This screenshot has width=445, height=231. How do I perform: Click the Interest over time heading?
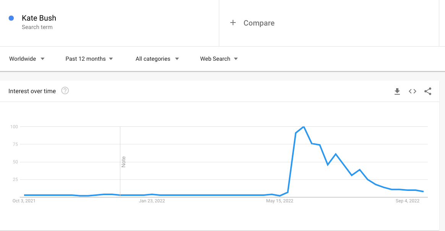pos(32,91)
